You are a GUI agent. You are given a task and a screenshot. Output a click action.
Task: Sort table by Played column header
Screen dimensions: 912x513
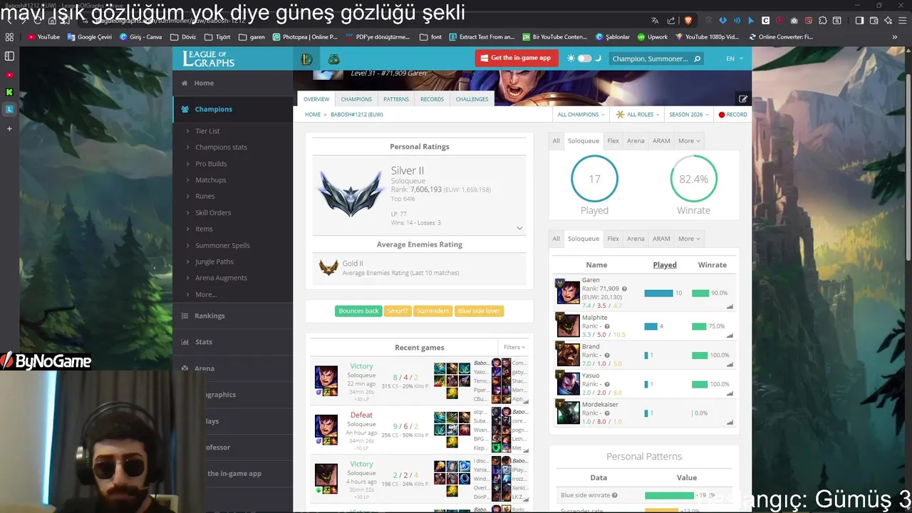click(665, 265)
